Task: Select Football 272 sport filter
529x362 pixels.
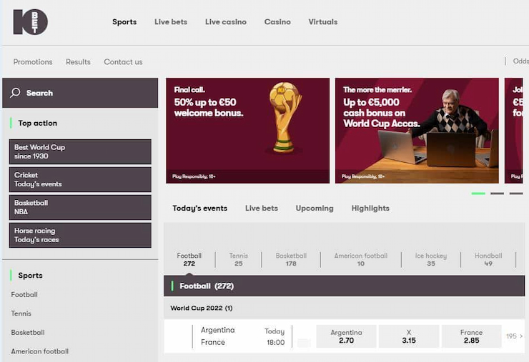Action: pyautogui.click(x=189, y=259)
